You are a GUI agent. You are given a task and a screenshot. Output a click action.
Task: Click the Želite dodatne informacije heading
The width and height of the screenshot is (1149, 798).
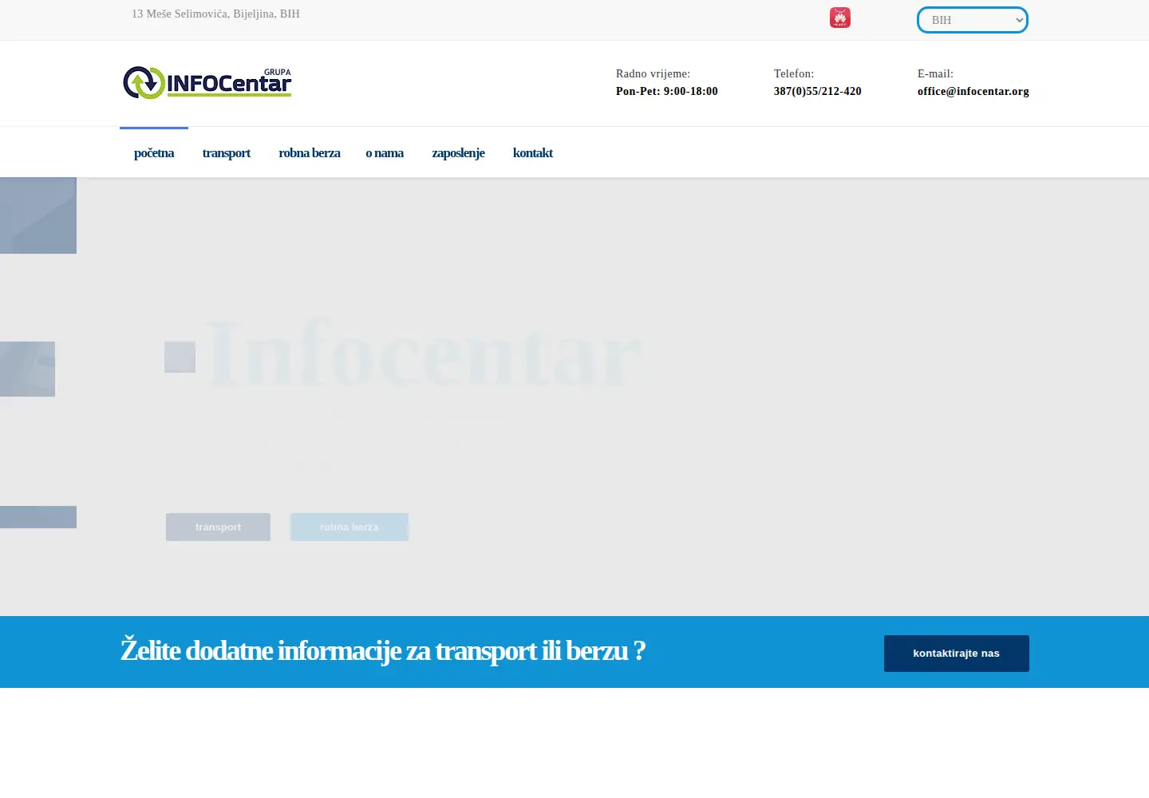click(383, 650)
